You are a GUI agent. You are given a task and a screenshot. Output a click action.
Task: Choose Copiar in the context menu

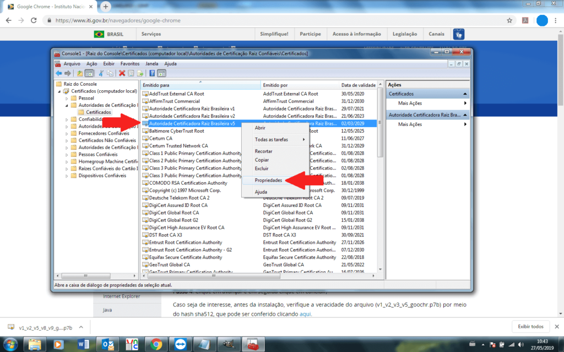tap(275, 160)
